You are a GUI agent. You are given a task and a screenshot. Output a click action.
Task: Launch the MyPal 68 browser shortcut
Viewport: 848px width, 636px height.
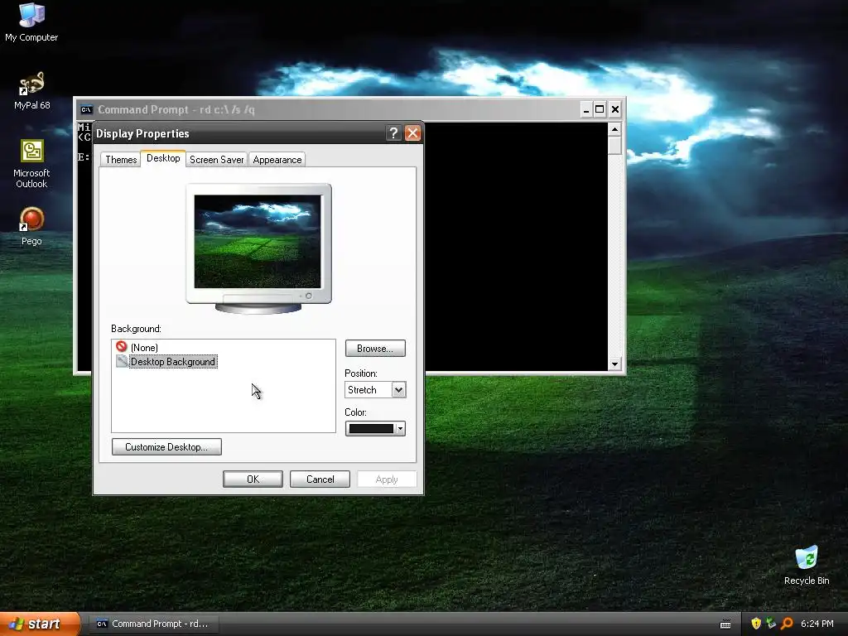click(31, 90)
